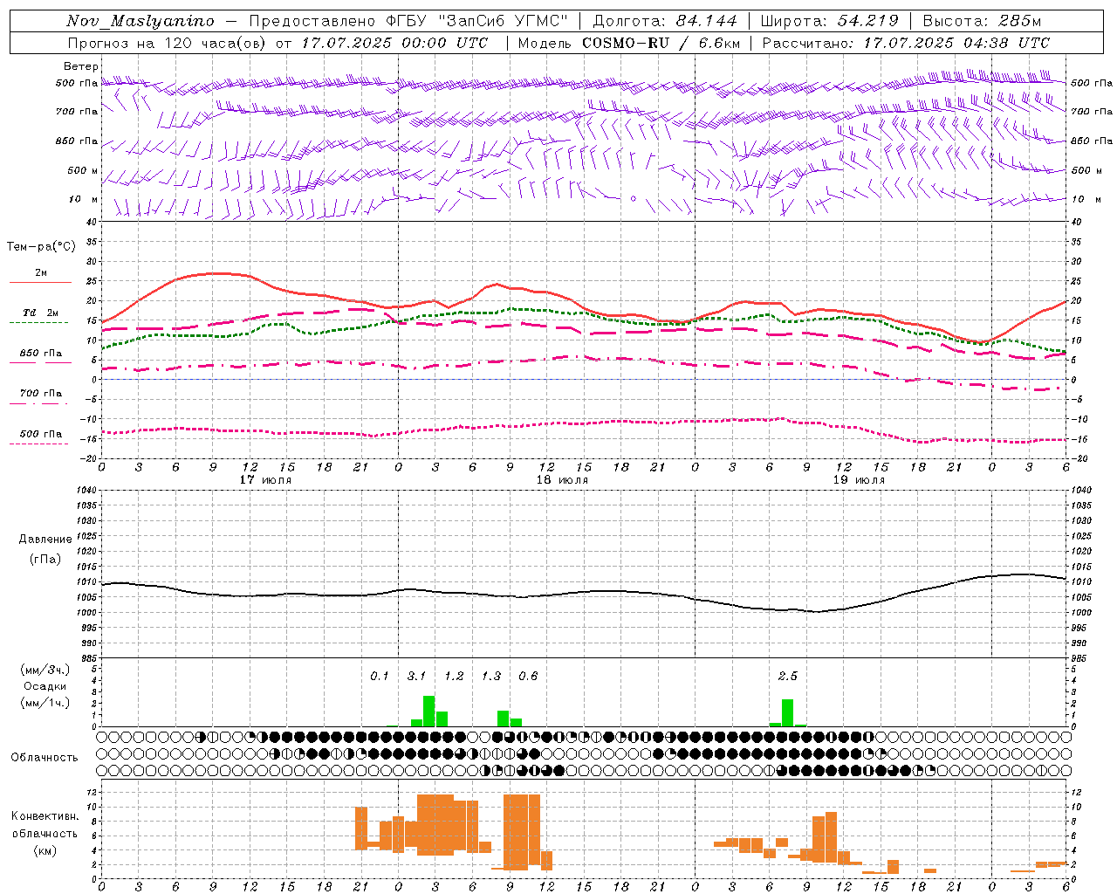
Task: Click 700 гПа in the temperature legend
Action: [41, 394]
